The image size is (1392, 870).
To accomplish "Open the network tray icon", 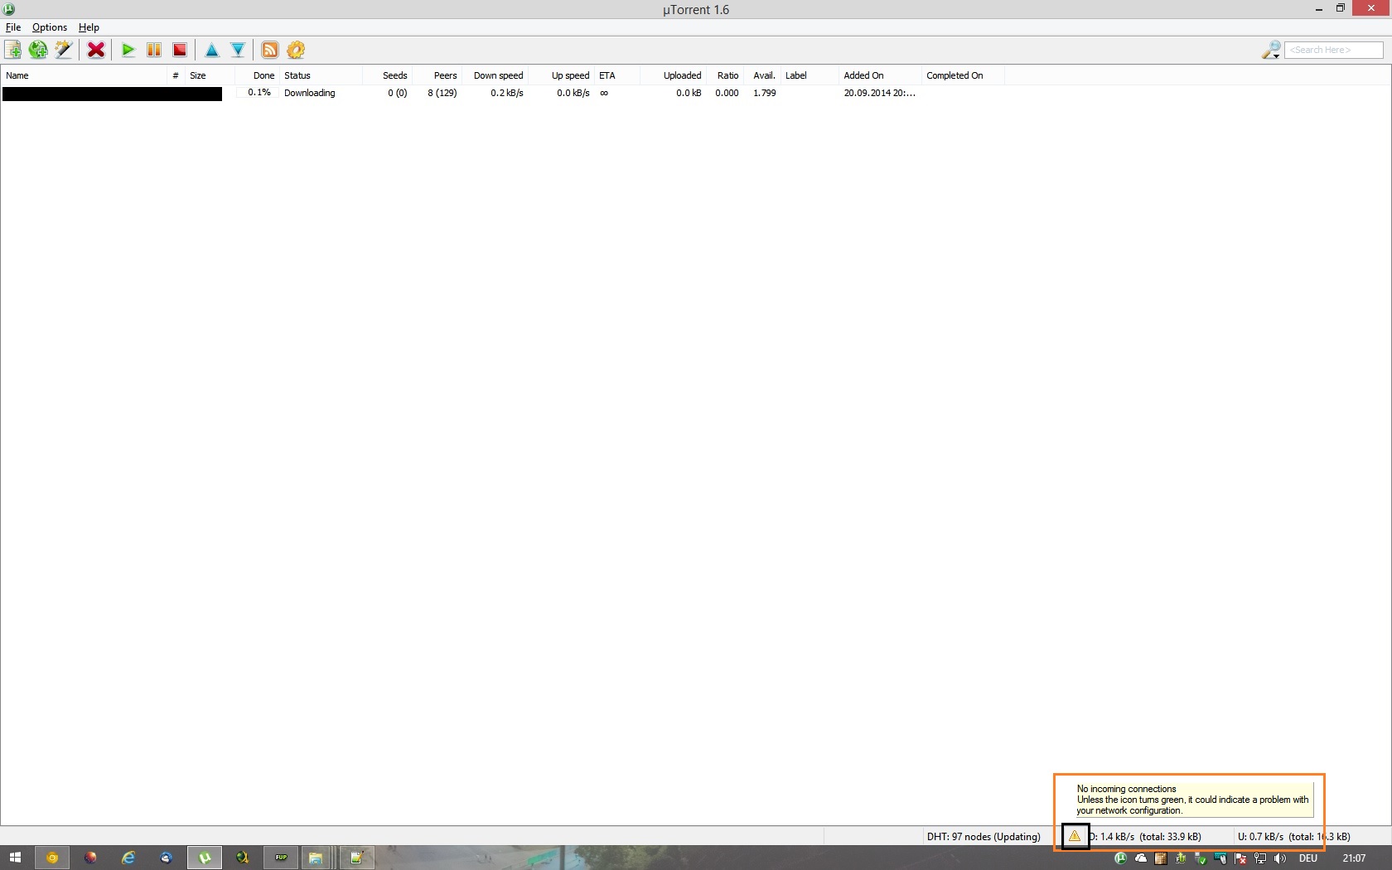I will [x=1260, y=858].
